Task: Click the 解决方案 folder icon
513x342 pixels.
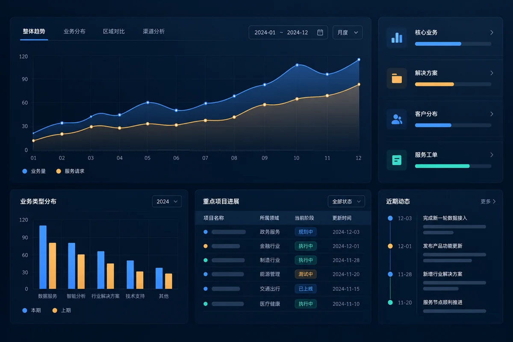Action: tap(397, 78)
